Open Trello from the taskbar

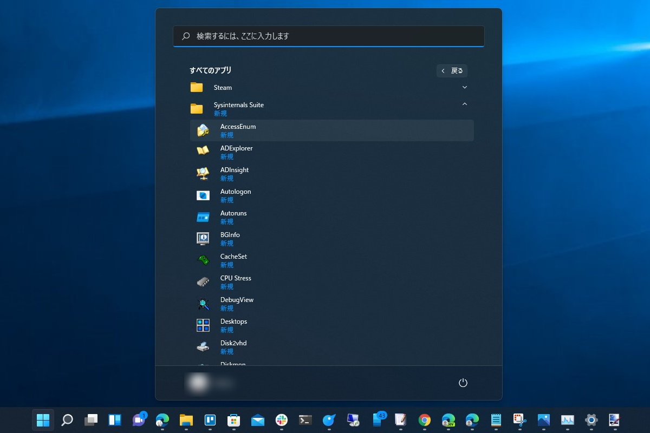pyautogui.click(x=210, y=420)
